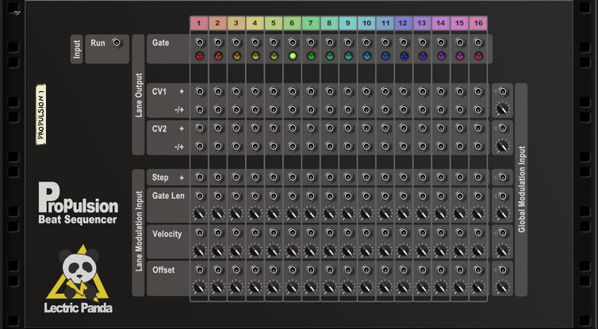The width and height of the screenshot is (598, 329).
Task: Click the 'Lane Modulation Input' vertical label
Action: (x=139, y=231)
